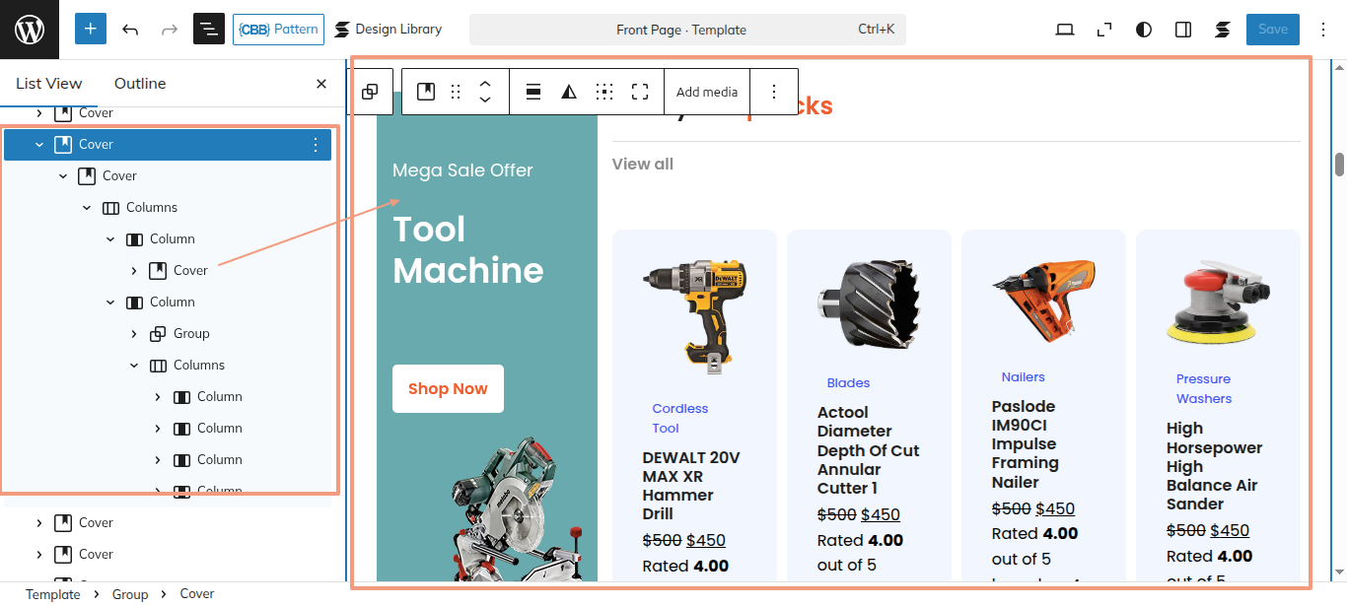This screenshot has width=1347, height=606.
Task: Click the DEWALT drill product image
Action: click(x=694, y=315)
